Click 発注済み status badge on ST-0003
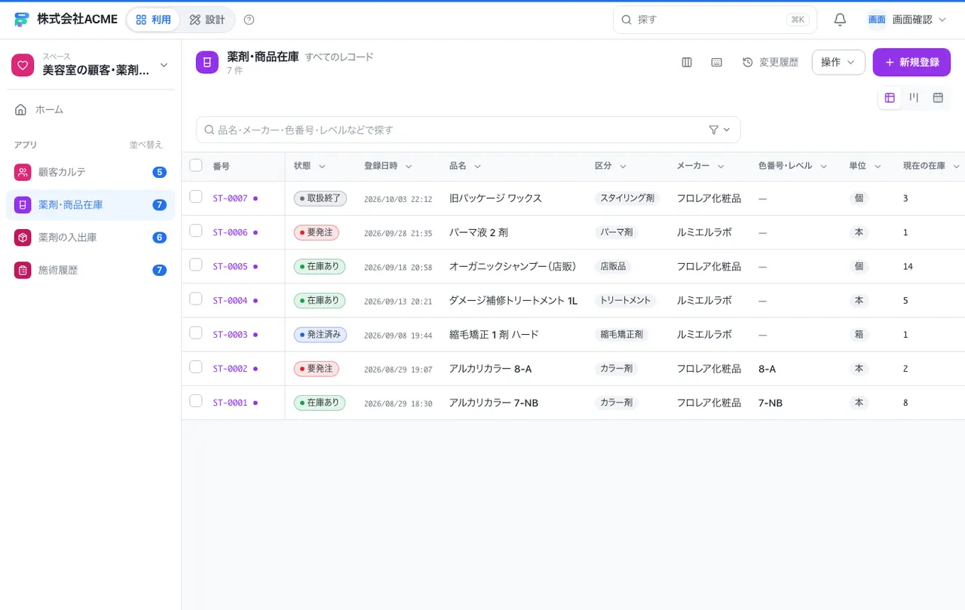Viewport: 965px width, 610px height. click(x=320, y=335)
